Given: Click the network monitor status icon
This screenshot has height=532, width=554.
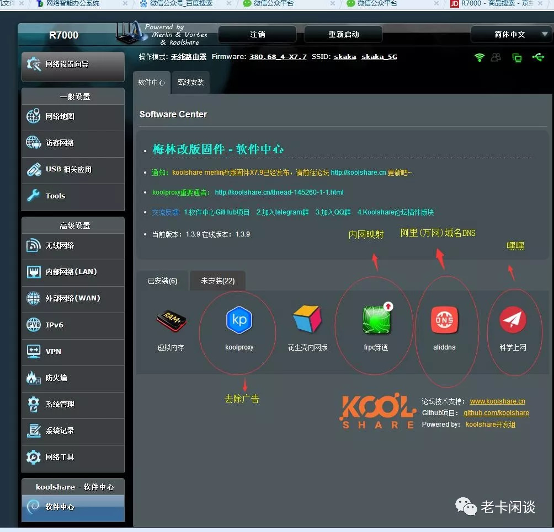Looking at the screenshot, I should (517, 57).
